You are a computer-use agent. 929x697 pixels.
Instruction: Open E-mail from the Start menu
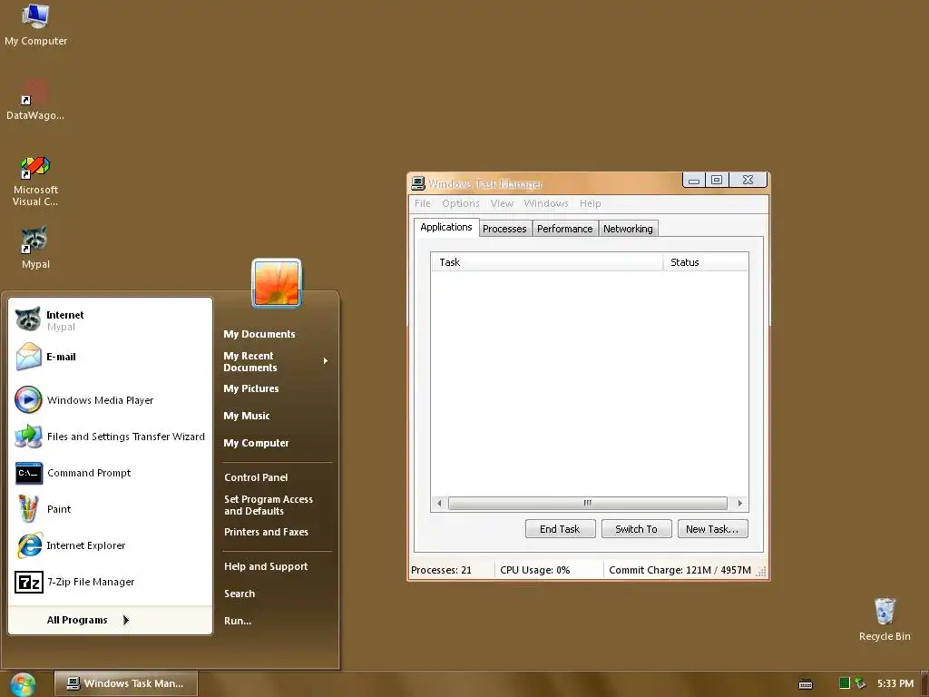110,357
